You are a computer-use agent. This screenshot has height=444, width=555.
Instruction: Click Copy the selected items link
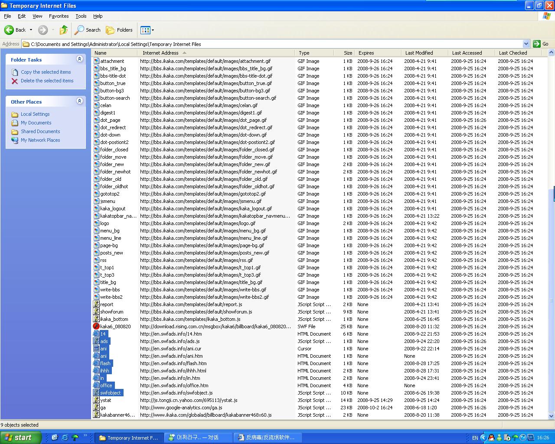(x=46, y=72)
